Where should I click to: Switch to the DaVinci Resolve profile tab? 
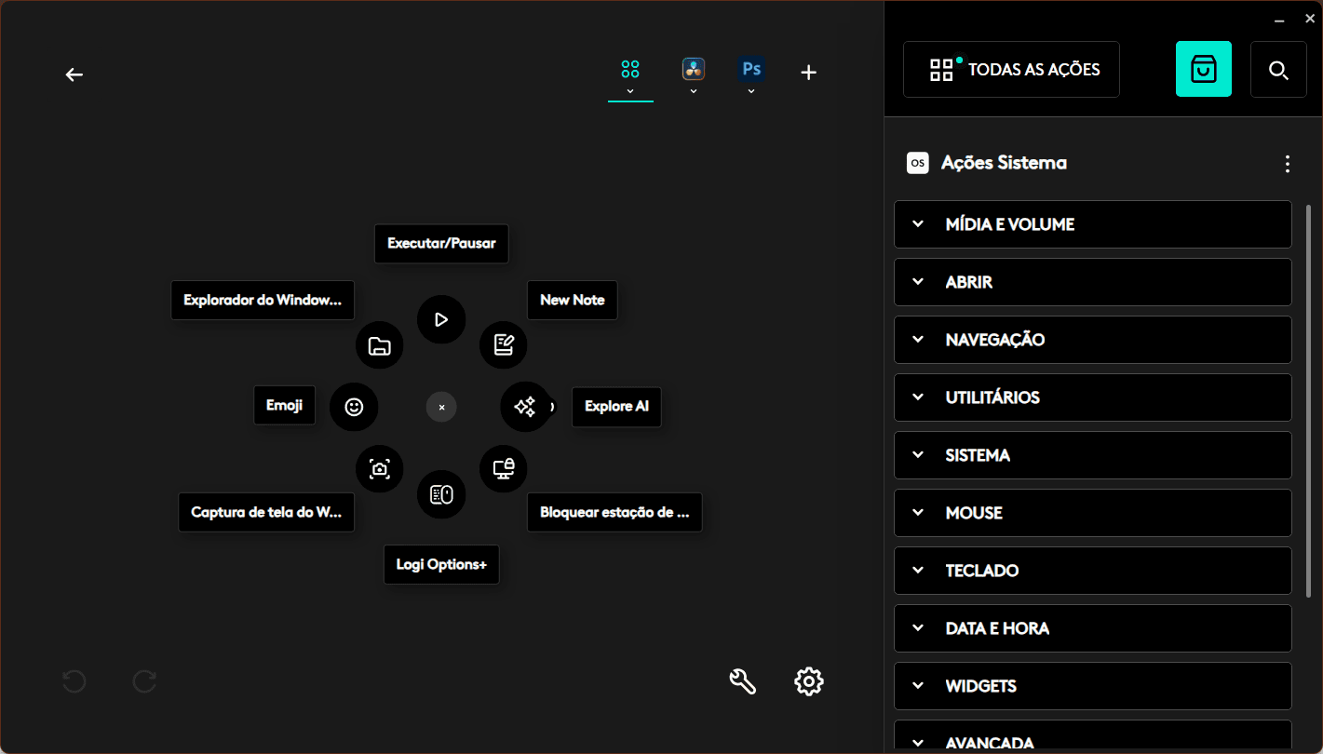(693, 71)
